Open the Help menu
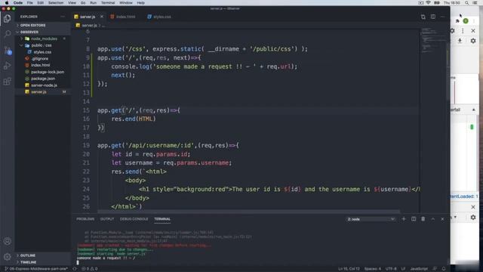The width and height of the screenshot is (483, 272). (141, 3)
